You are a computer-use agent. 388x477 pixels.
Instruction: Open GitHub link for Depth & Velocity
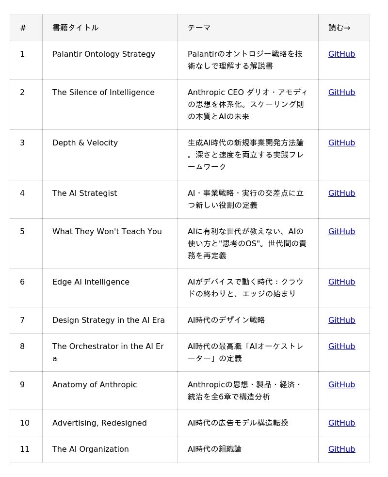pyautogui.click(x=341, y=143)
